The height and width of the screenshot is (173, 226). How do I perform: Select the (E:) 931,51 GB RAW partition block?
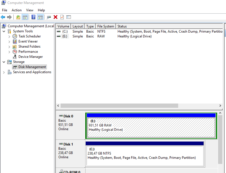pos(151,126)
